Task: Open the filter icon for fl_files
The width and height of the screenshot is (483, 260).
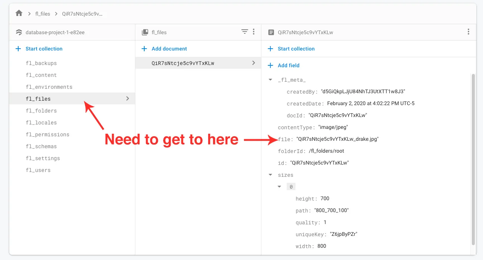Action: coord(245,32)
